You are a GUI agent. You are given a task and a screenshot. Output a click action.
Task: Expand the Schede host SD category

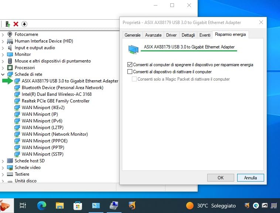point(3,161)
